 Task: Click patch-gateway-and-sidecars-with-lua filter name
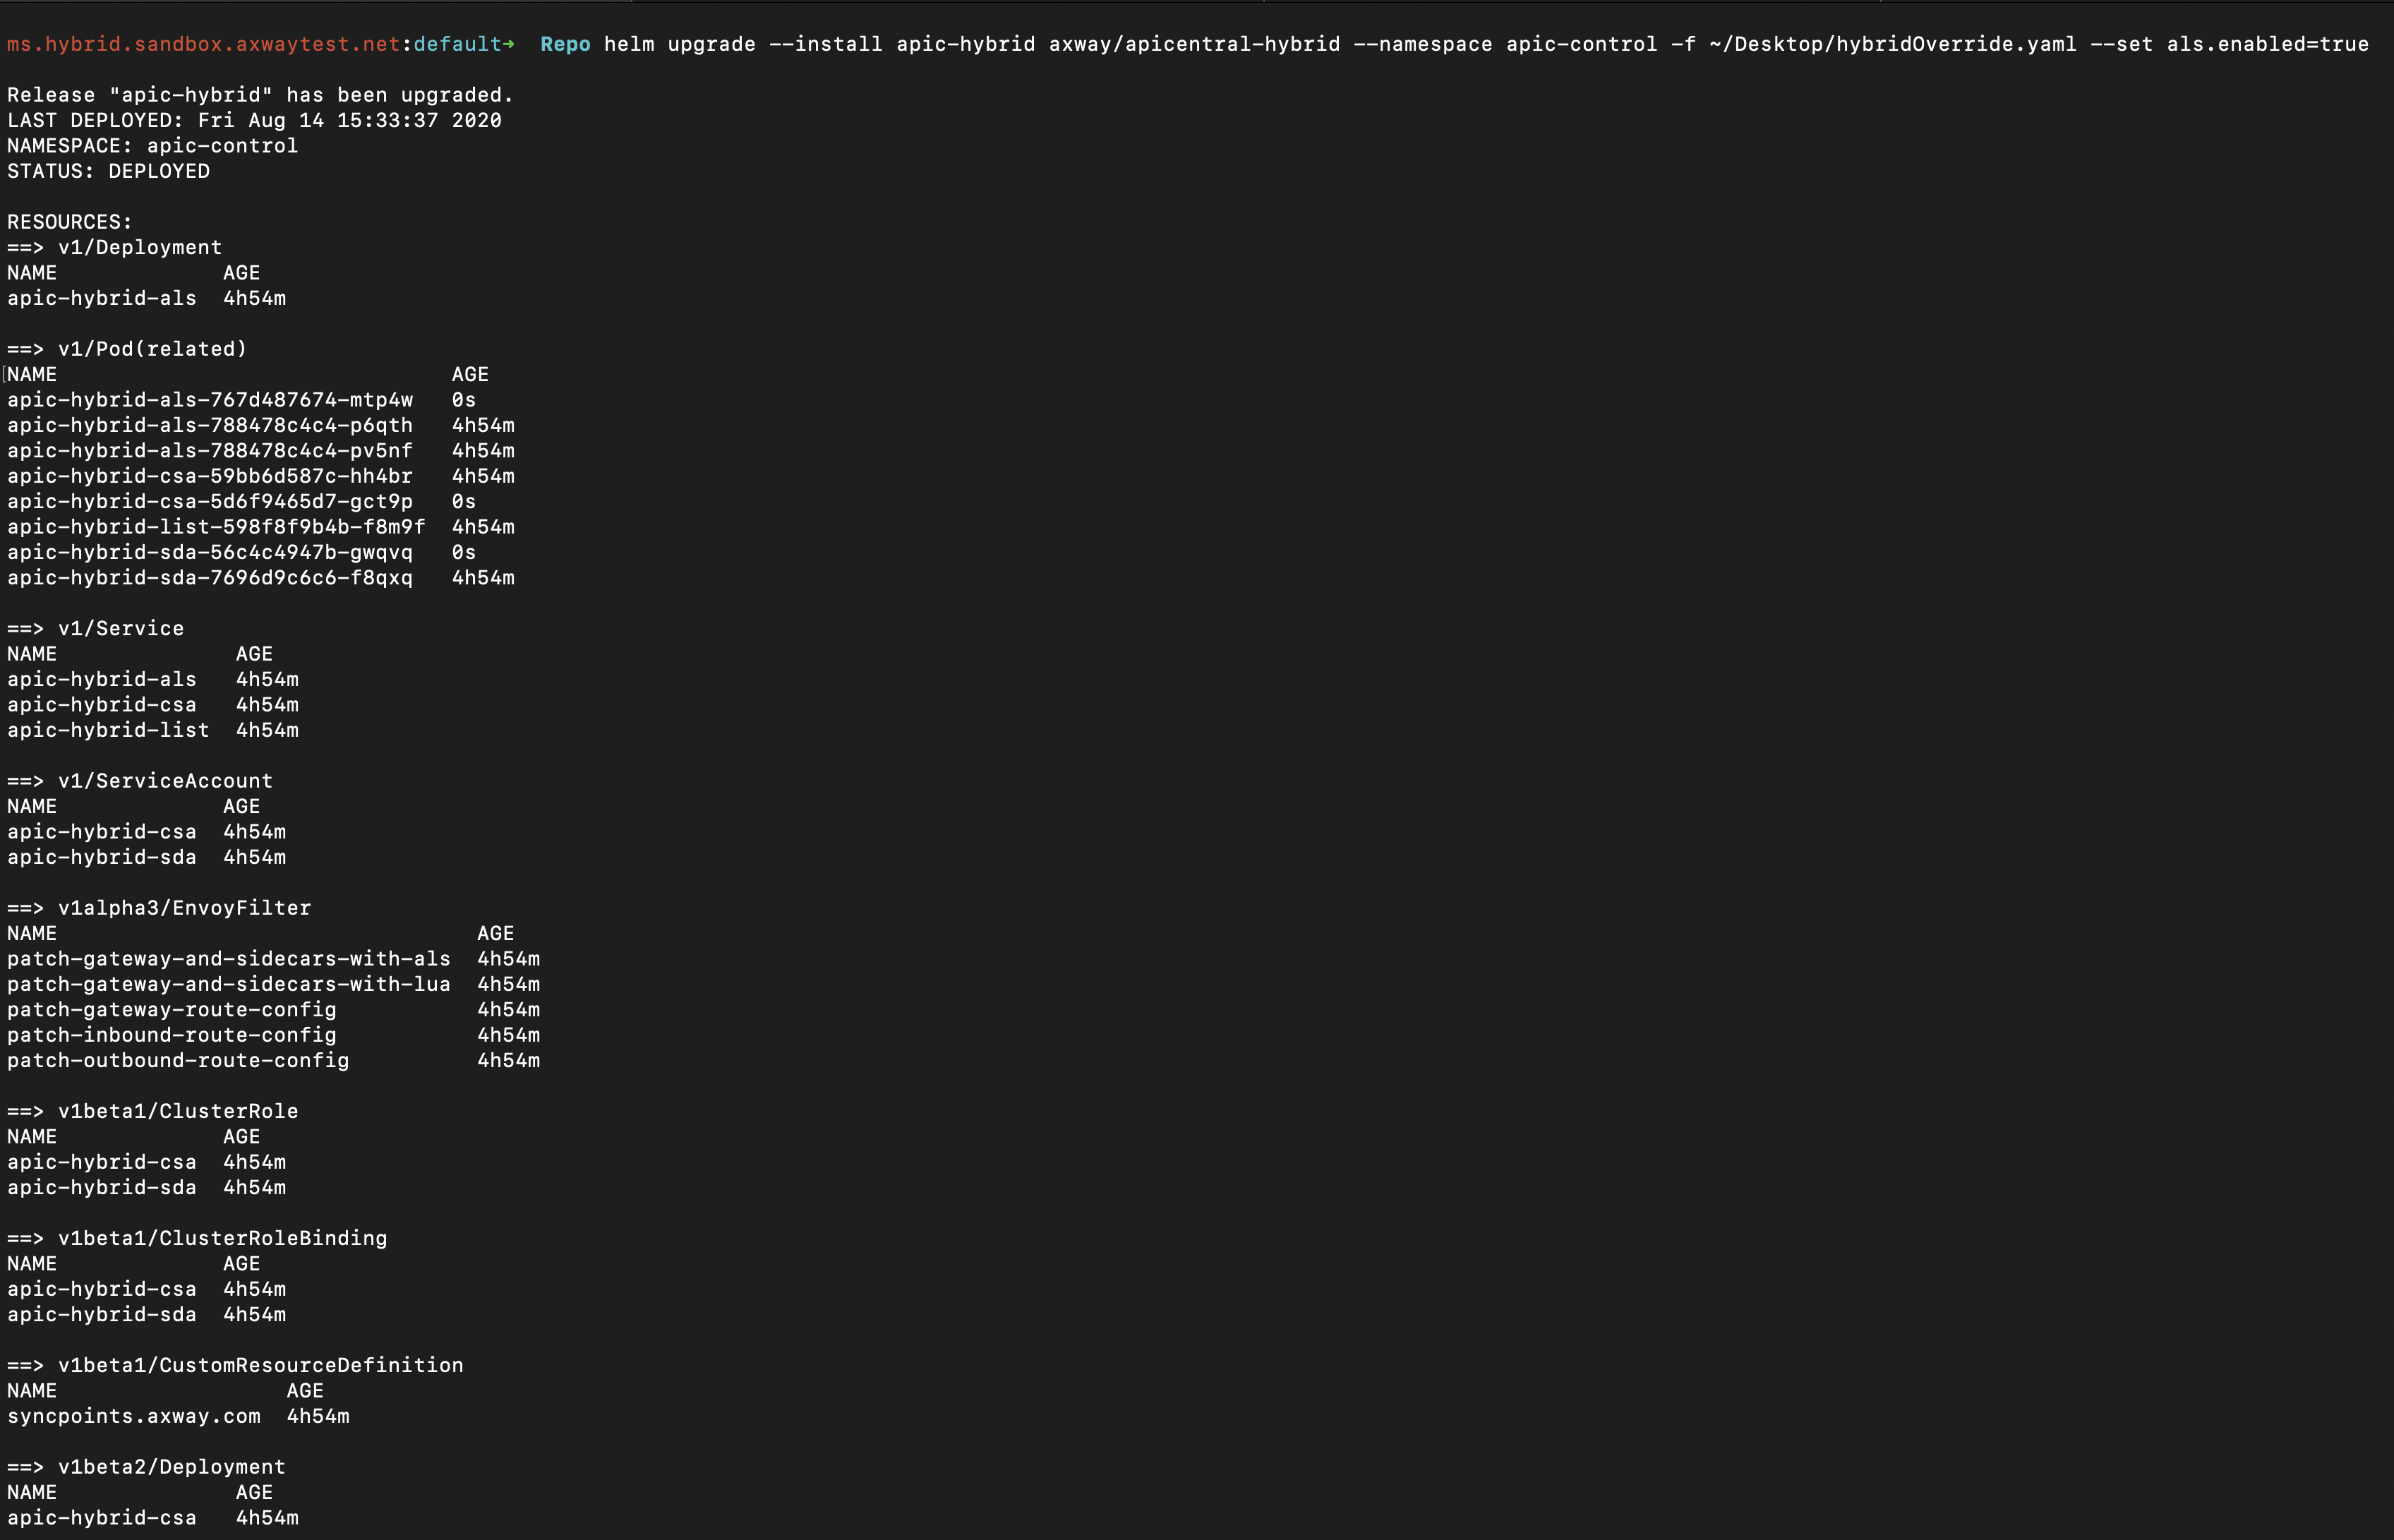(228, 984)
